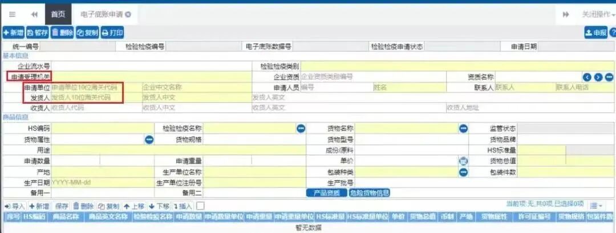
Task: Focus the 生产批号 input field
Action: [484, 183]
